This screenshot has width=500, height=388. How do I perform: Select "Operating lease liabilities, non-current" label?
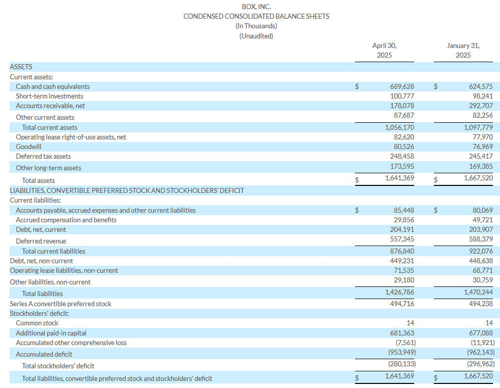click(64, 270)
